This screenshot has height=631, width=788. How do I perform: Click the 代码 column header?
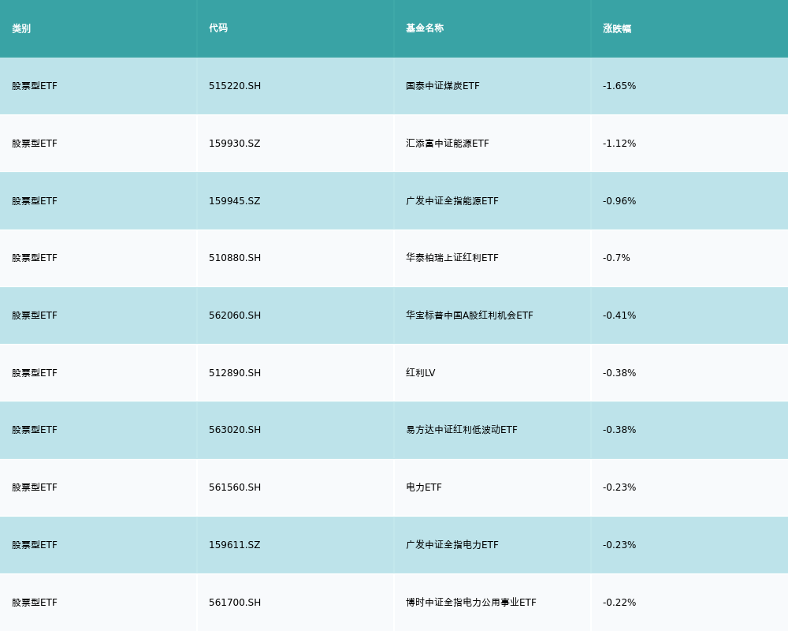[218, 28]
